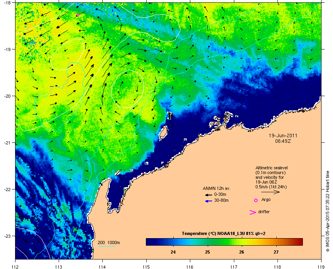Click the magenta Argo float marker on the map
This screenshot has width=333, height=269.
(x=78, y=15)
